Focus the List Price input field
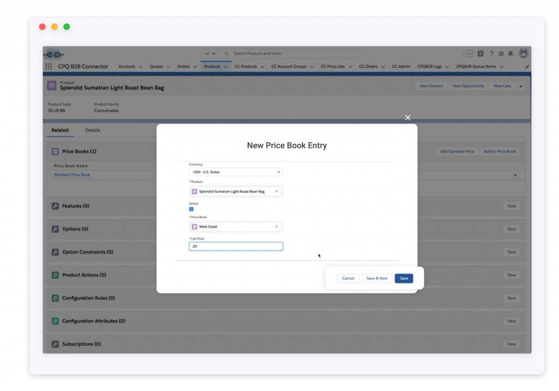The width and height of the screenshot is (559, 391). [236, 246]
